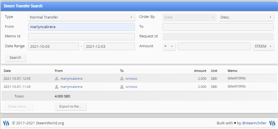
Task: Click the Request Id input field
Action: point(218,37)
